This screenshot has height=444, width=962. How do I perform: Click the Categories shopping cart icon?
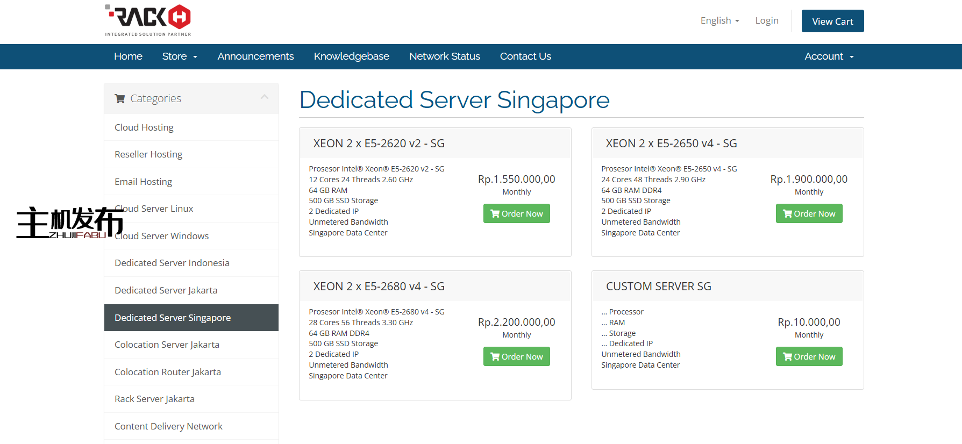point(119,99)
